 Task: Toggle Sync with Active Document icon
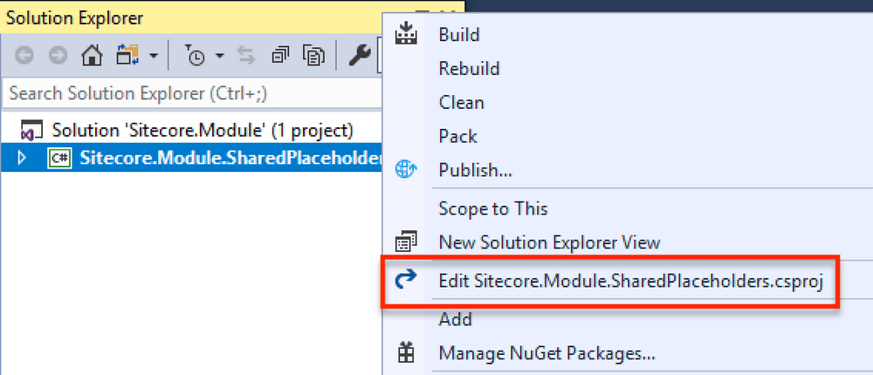click(x=245, y=57)
